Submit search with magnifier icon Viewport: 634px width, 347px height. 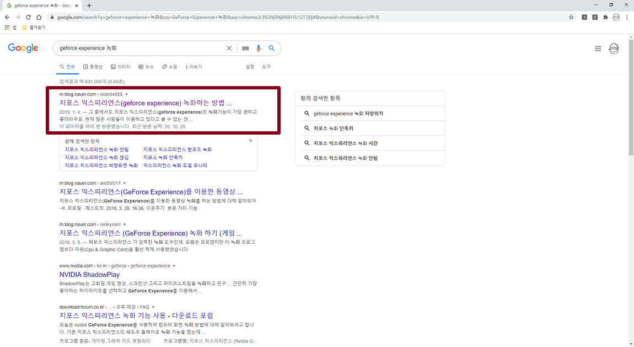(272, 48)
